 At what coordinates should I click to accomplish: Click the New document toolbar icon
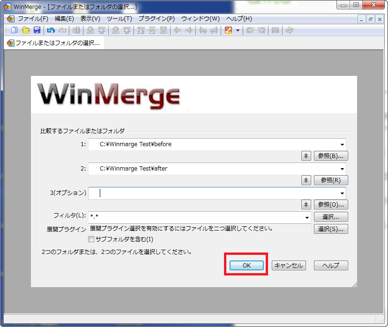tap(15, 30)
